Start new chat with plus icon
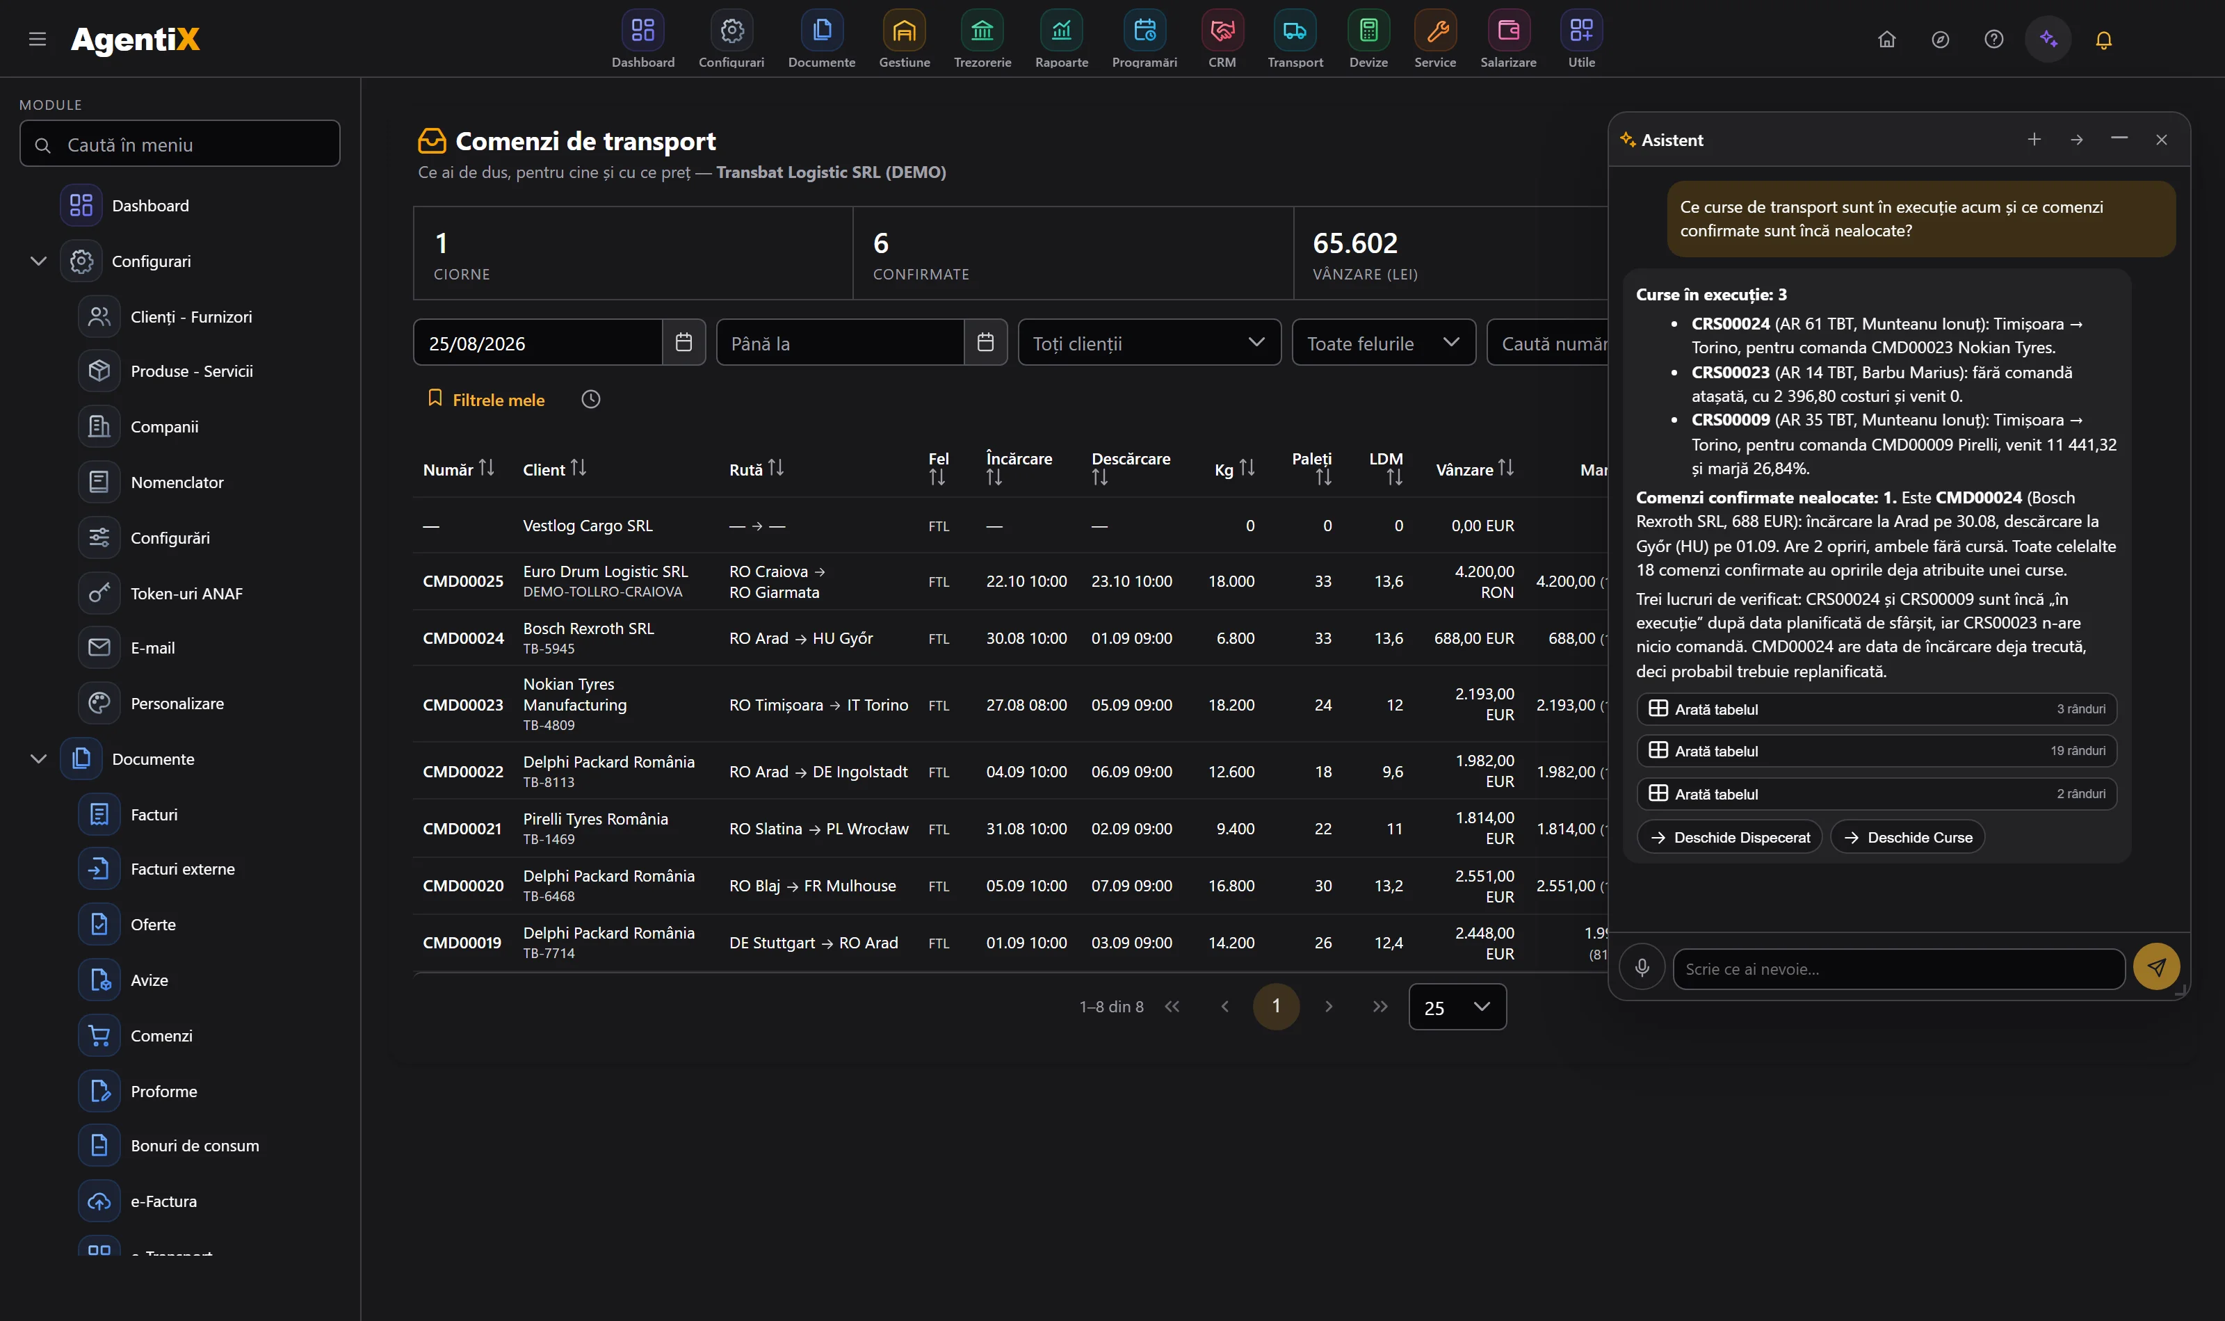The image size is (2225, 1321). pyautogui.click(x=2034, y=140)
